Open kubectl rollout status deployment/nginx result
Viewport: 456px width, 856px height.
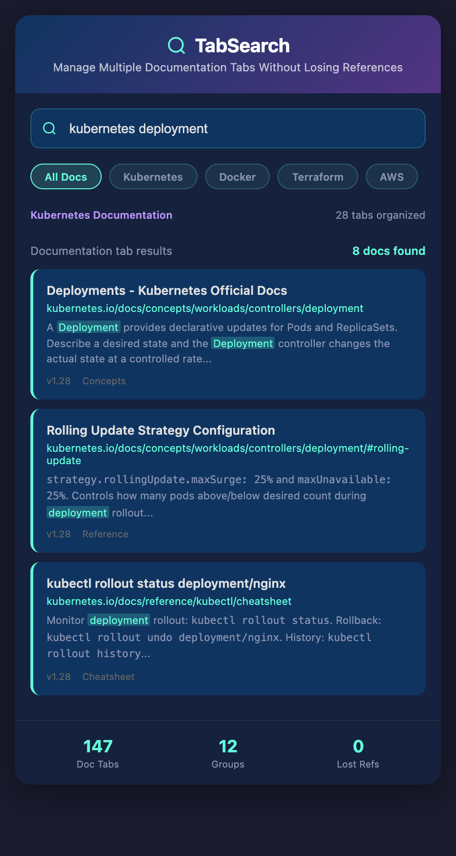pyautogui.click(x=166, y=584)
